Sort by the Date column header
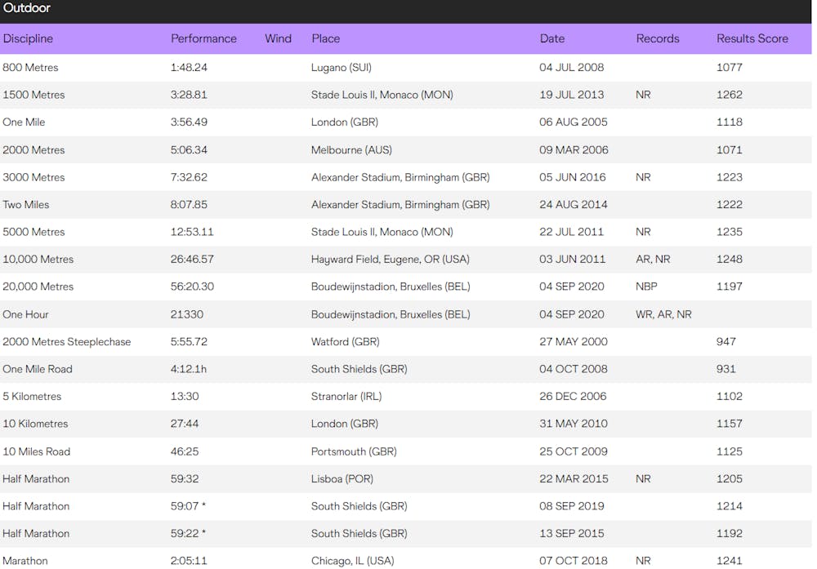 click(552, 38)
